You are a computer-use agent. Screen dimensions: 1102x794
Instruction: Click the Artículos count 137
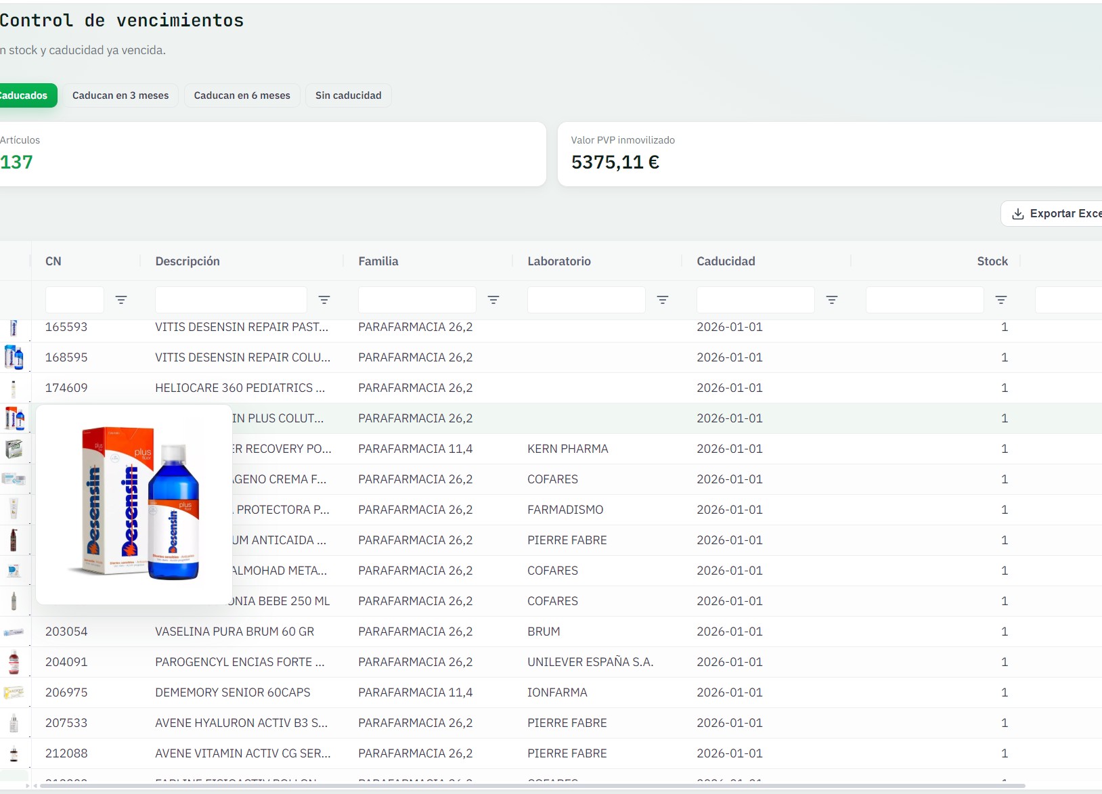coord(16,162)
